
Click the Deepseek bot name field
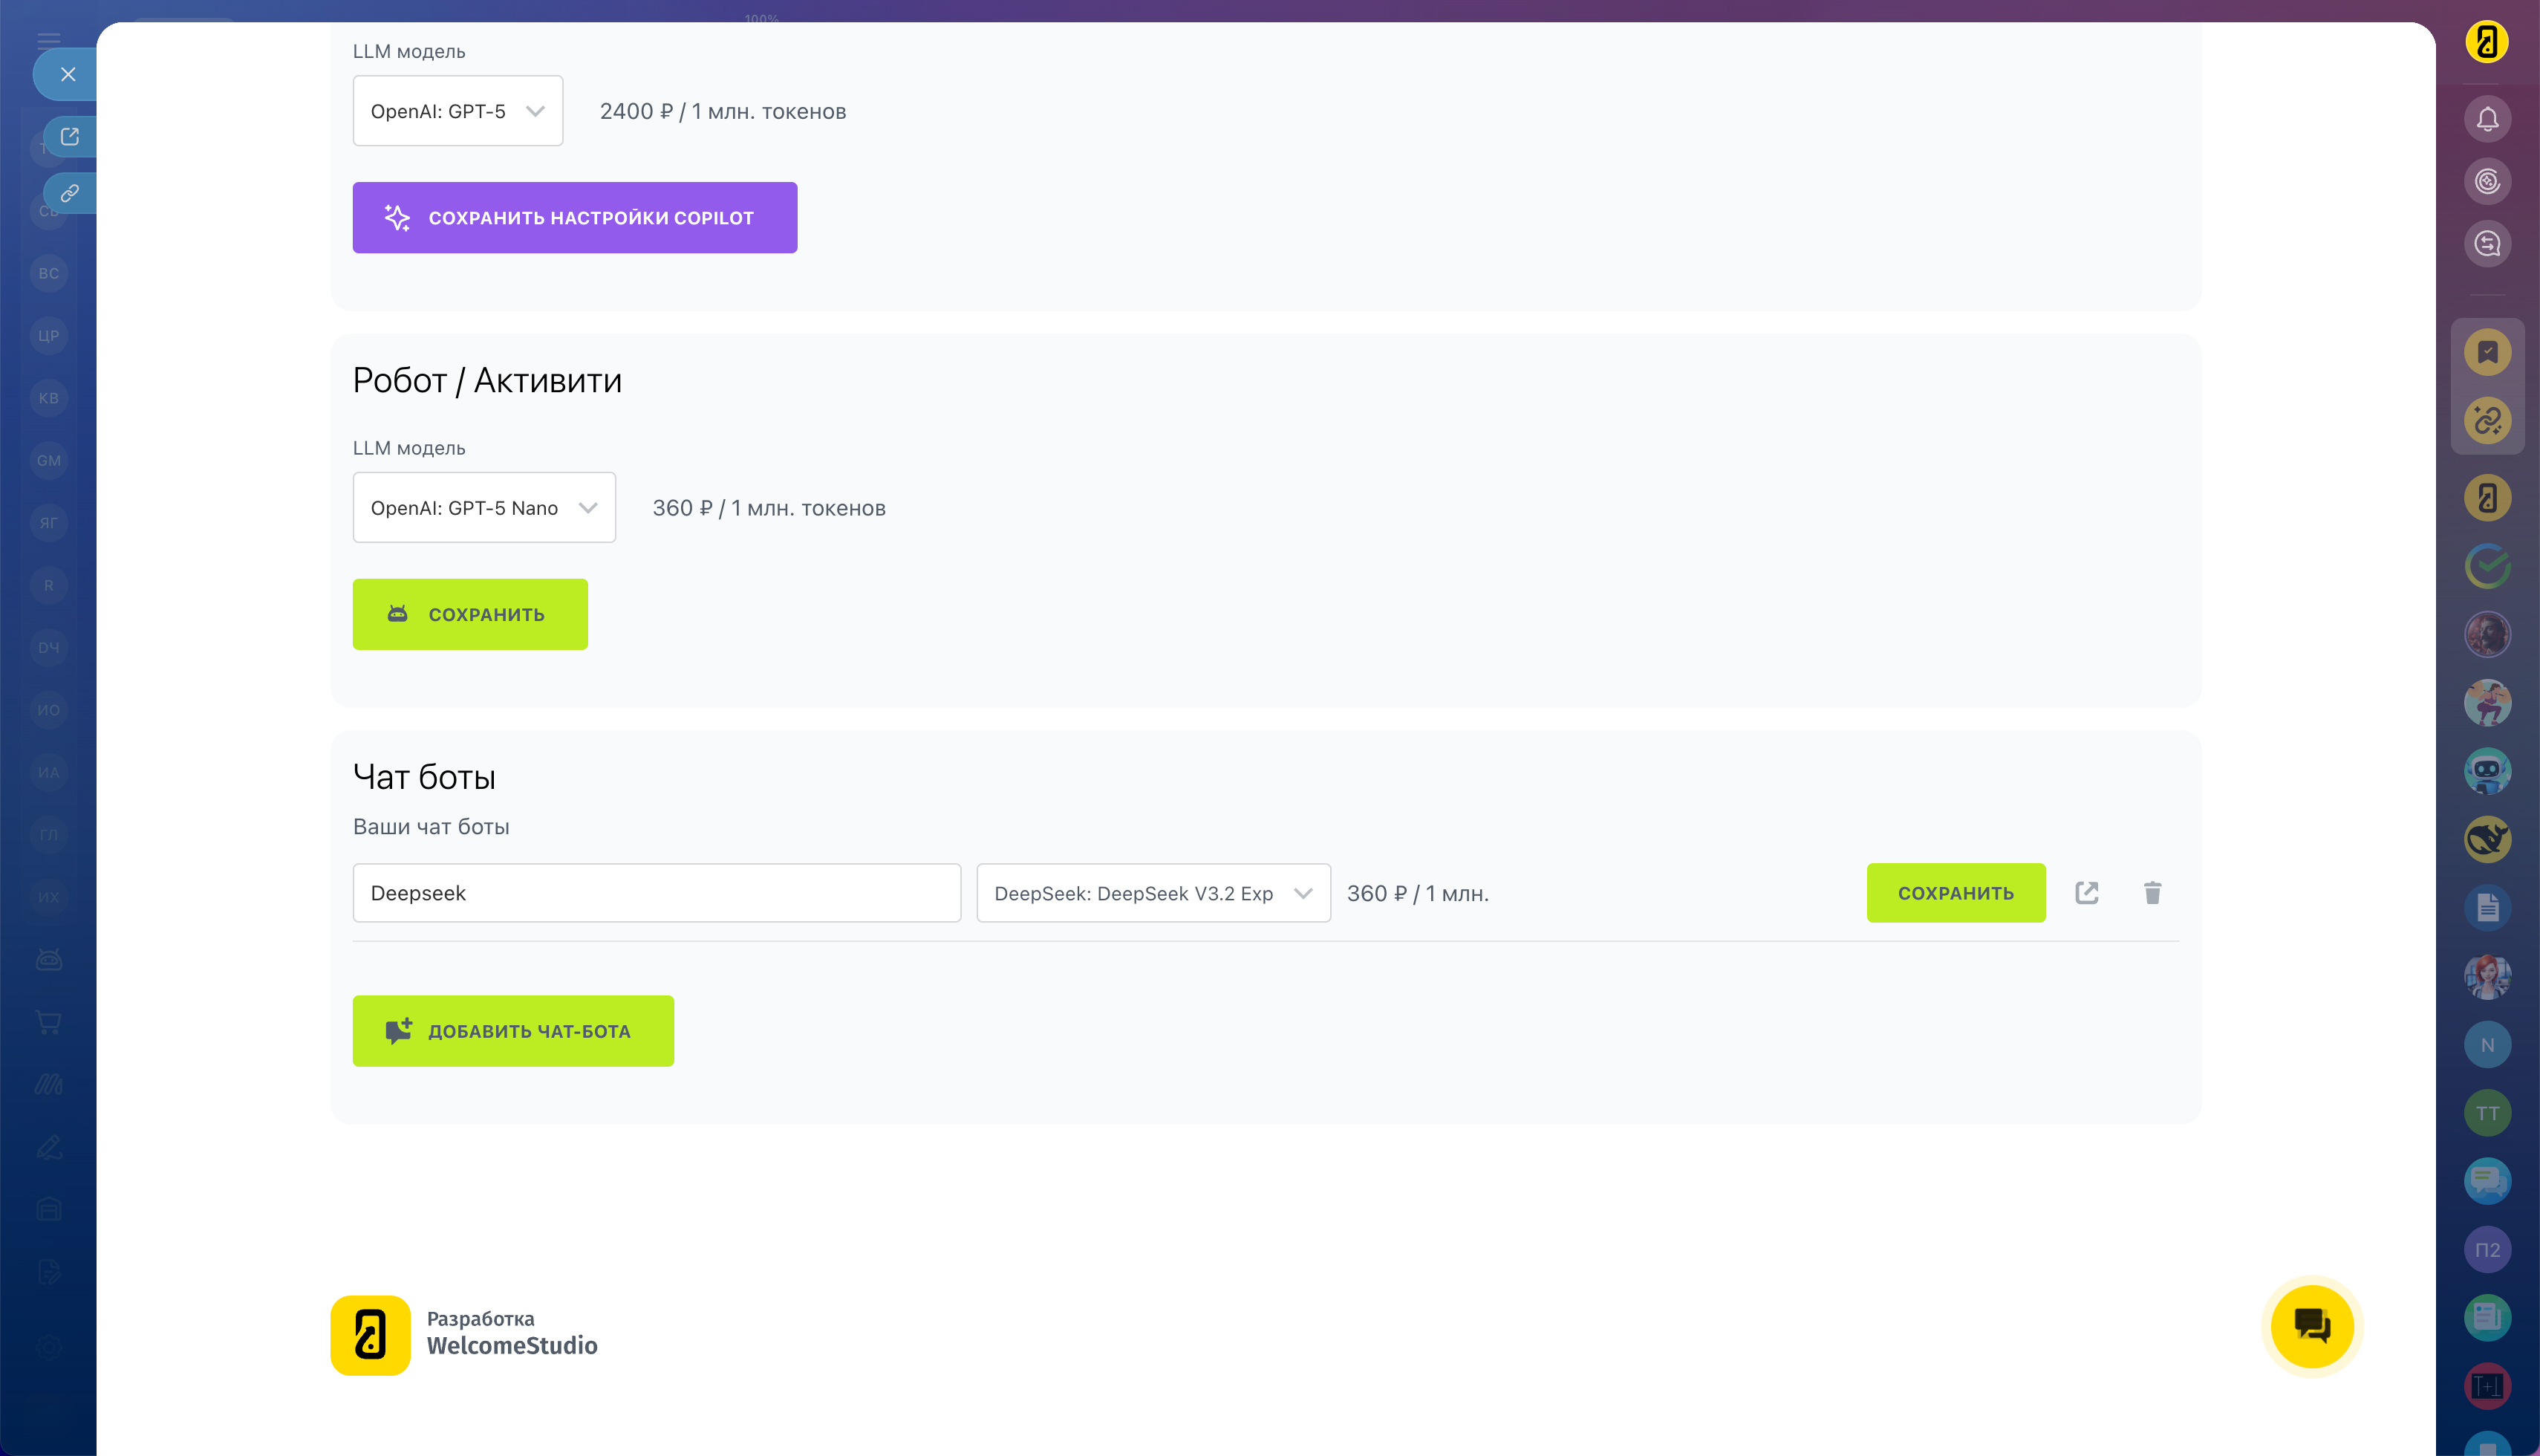click(656, 893)
